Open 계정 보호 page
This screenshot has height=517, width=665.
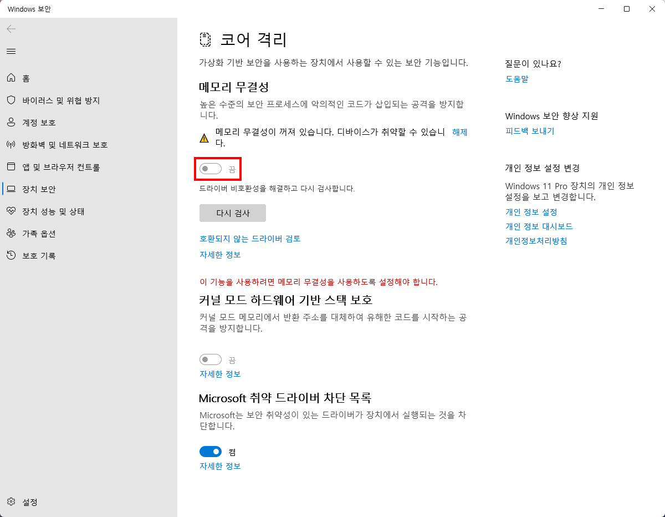[39, 123]
